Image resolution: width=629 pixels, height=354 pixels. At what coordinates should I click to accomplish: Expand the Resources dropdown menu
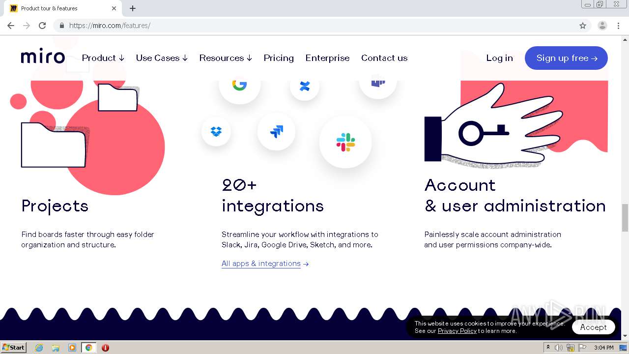point(226,58)
